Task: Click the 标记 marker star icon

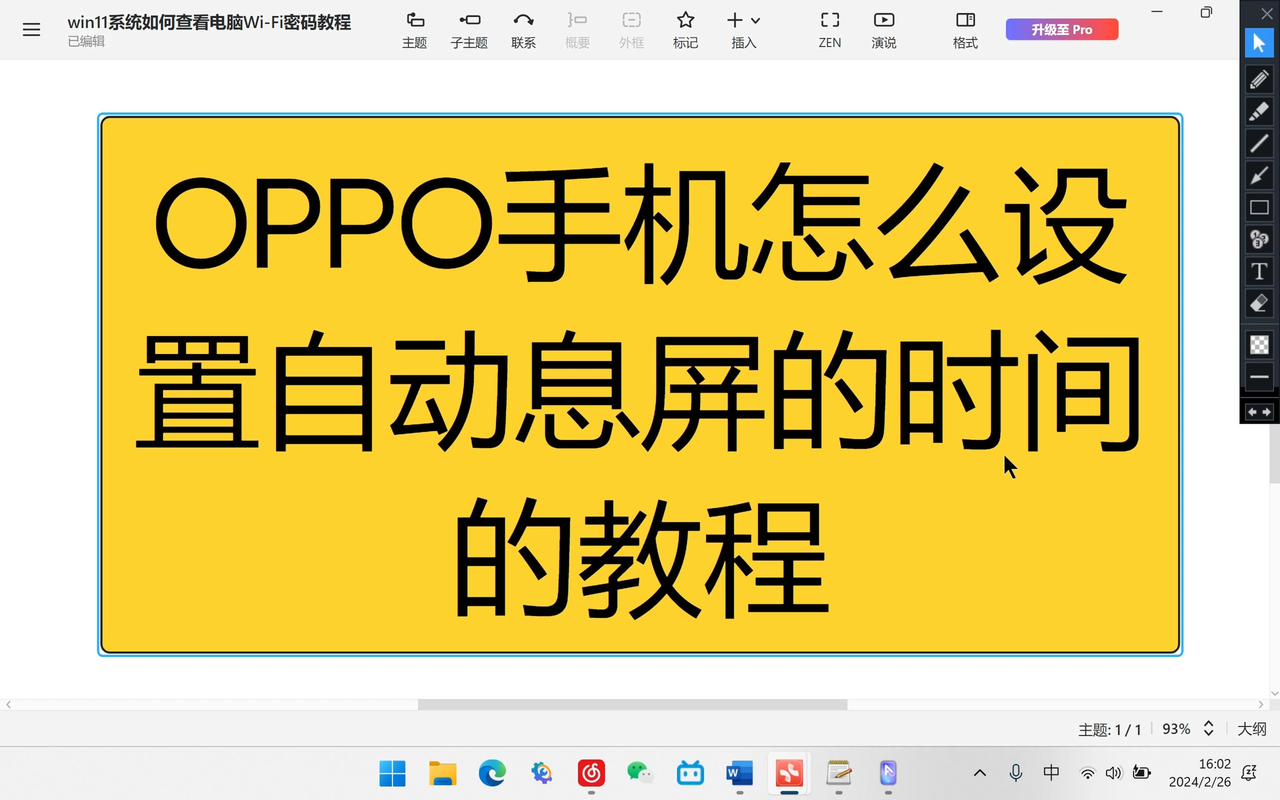Action: [686, 21]
